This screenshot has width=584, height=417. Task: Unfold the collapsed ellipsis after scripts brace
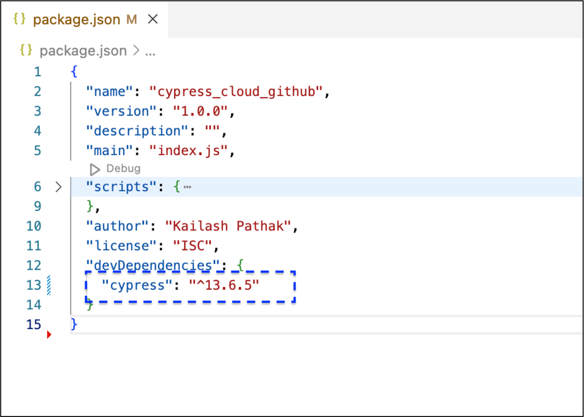(x=187, y=187)
